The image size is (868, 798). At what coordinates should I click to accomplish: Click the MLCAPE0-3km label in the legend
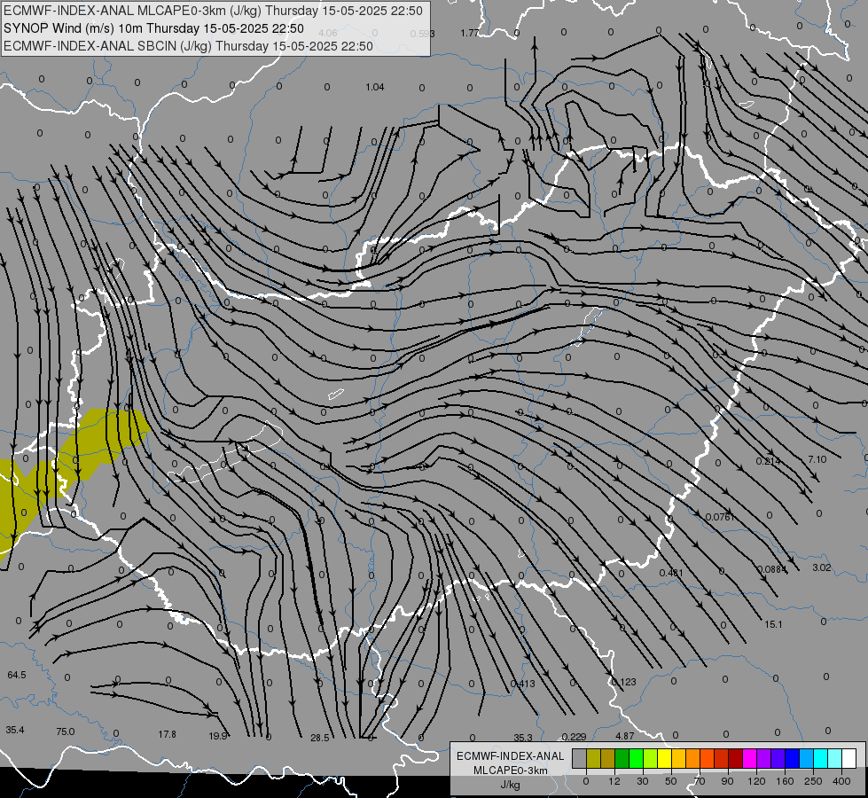tap(511, 771)
